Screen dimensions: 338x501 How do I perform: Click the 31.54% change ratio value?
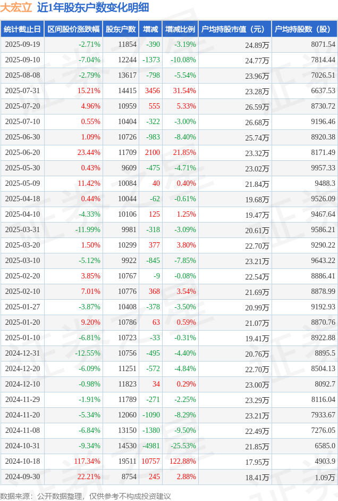(x=184, y=91)
